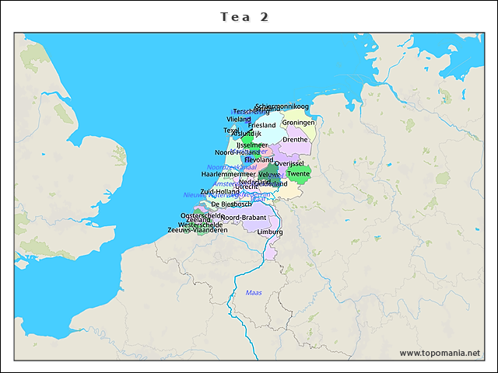Click the Groningen province label
Image resolution: width=498 pixels, height=373 pixels.
point(299,123)
